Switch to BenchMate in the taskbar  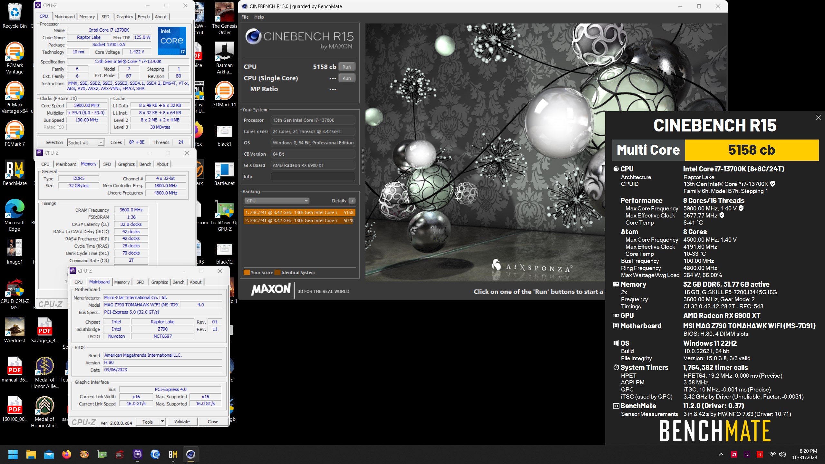pos(173,454)
